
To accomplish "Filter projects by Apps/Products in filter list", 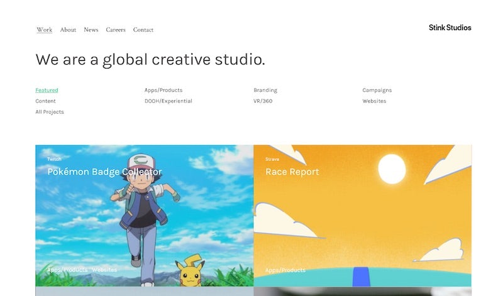I will click(x=163, y=90).
